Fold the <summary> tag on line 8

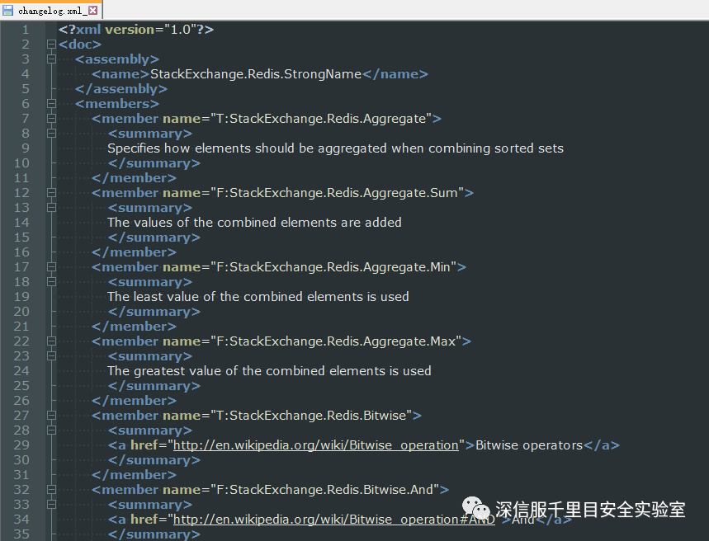point(51,134)
